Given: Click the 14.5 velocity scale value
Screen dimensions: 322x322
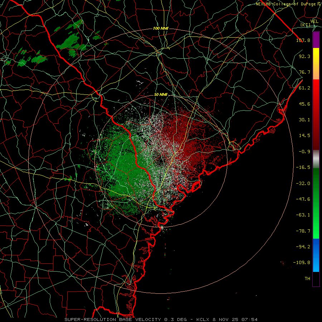Looking at the screenshot, I should 304,136.
